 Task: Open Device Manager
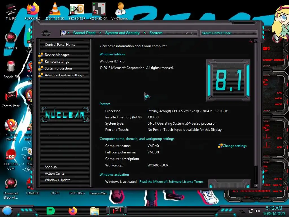tap(57, 55)
